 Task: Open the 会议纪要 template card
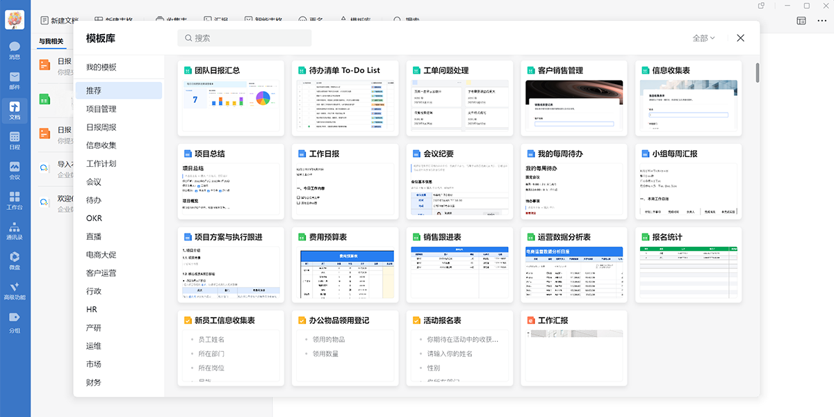point(459,182)
